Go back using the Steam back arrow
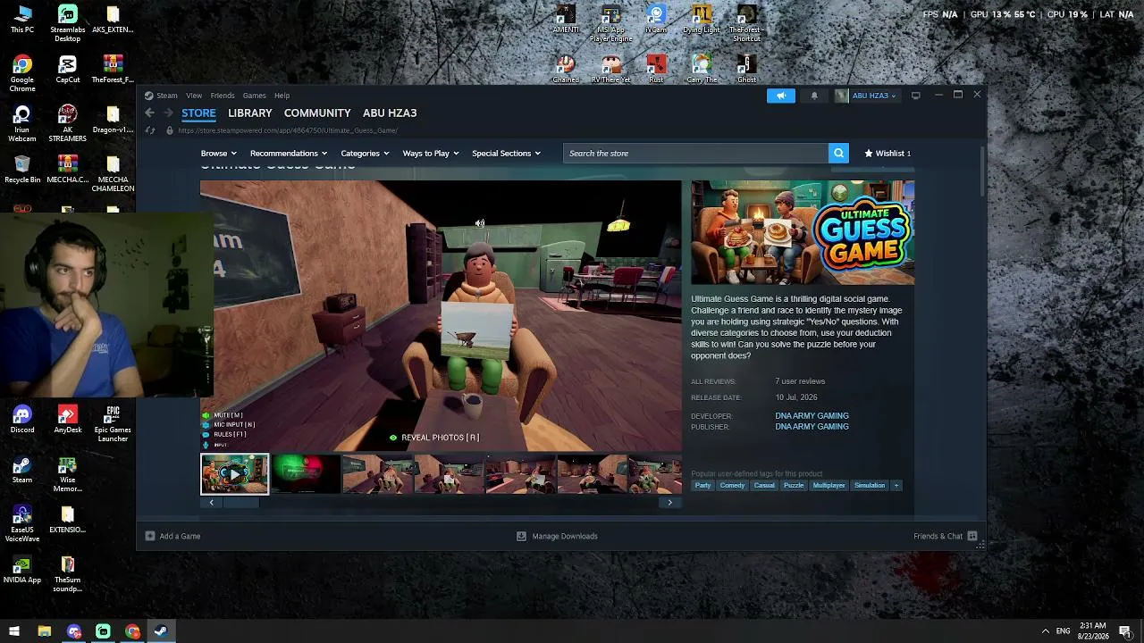The width and height of the screenshot is (1144, 643). point(149,113)
